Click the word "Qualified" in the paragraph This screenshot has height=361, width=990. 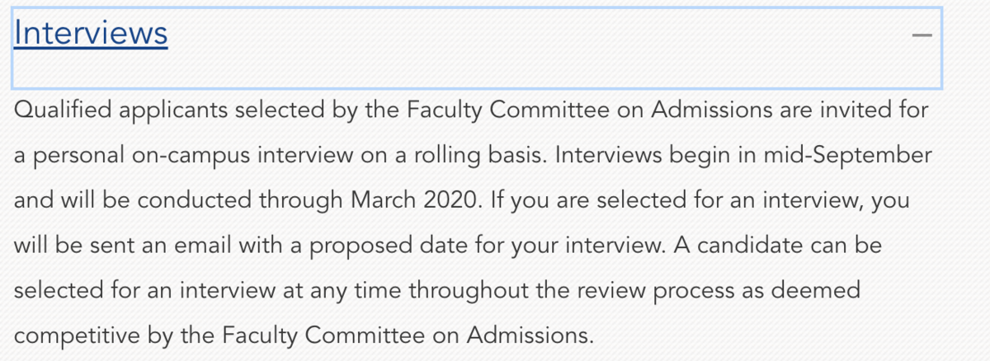66,110
